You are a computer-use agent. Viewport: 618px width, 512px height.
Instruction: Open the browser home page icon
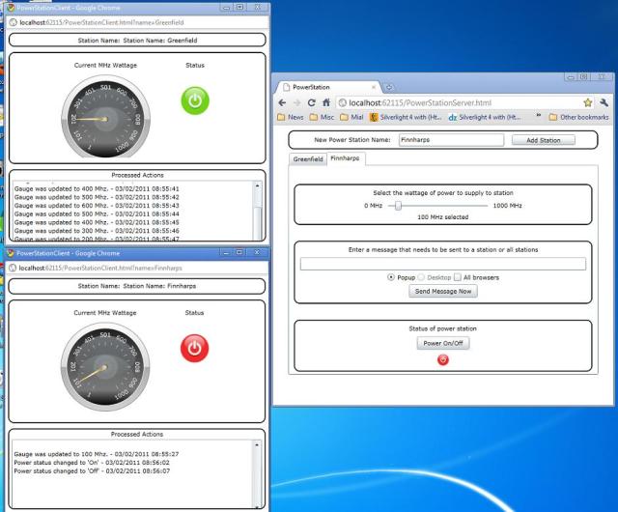point(326,103)
